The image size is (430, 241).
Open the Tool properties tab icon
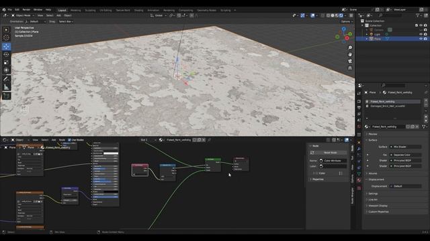[359, 93]
